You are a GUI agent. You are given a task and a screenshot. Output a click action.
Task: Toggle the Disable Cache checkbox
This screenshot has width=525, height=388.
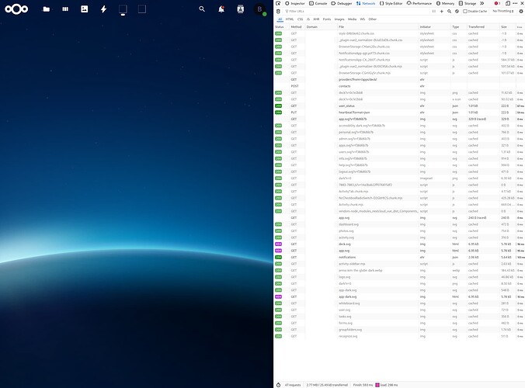[464, 12]
